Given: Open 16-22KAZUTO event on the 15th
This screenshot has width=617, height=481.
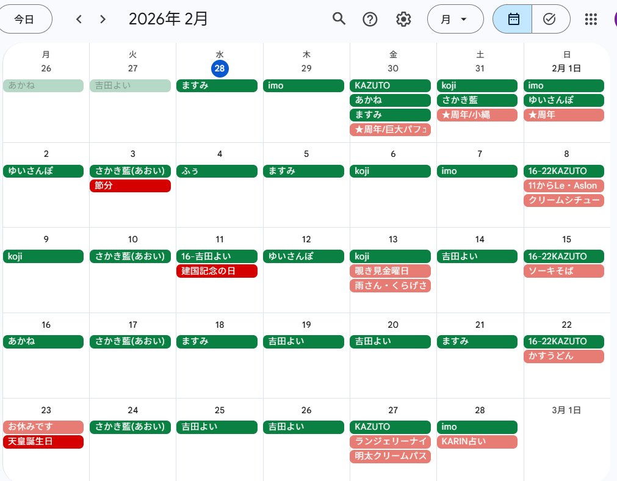Looking at the screenshot, I should tap(564, 256).
